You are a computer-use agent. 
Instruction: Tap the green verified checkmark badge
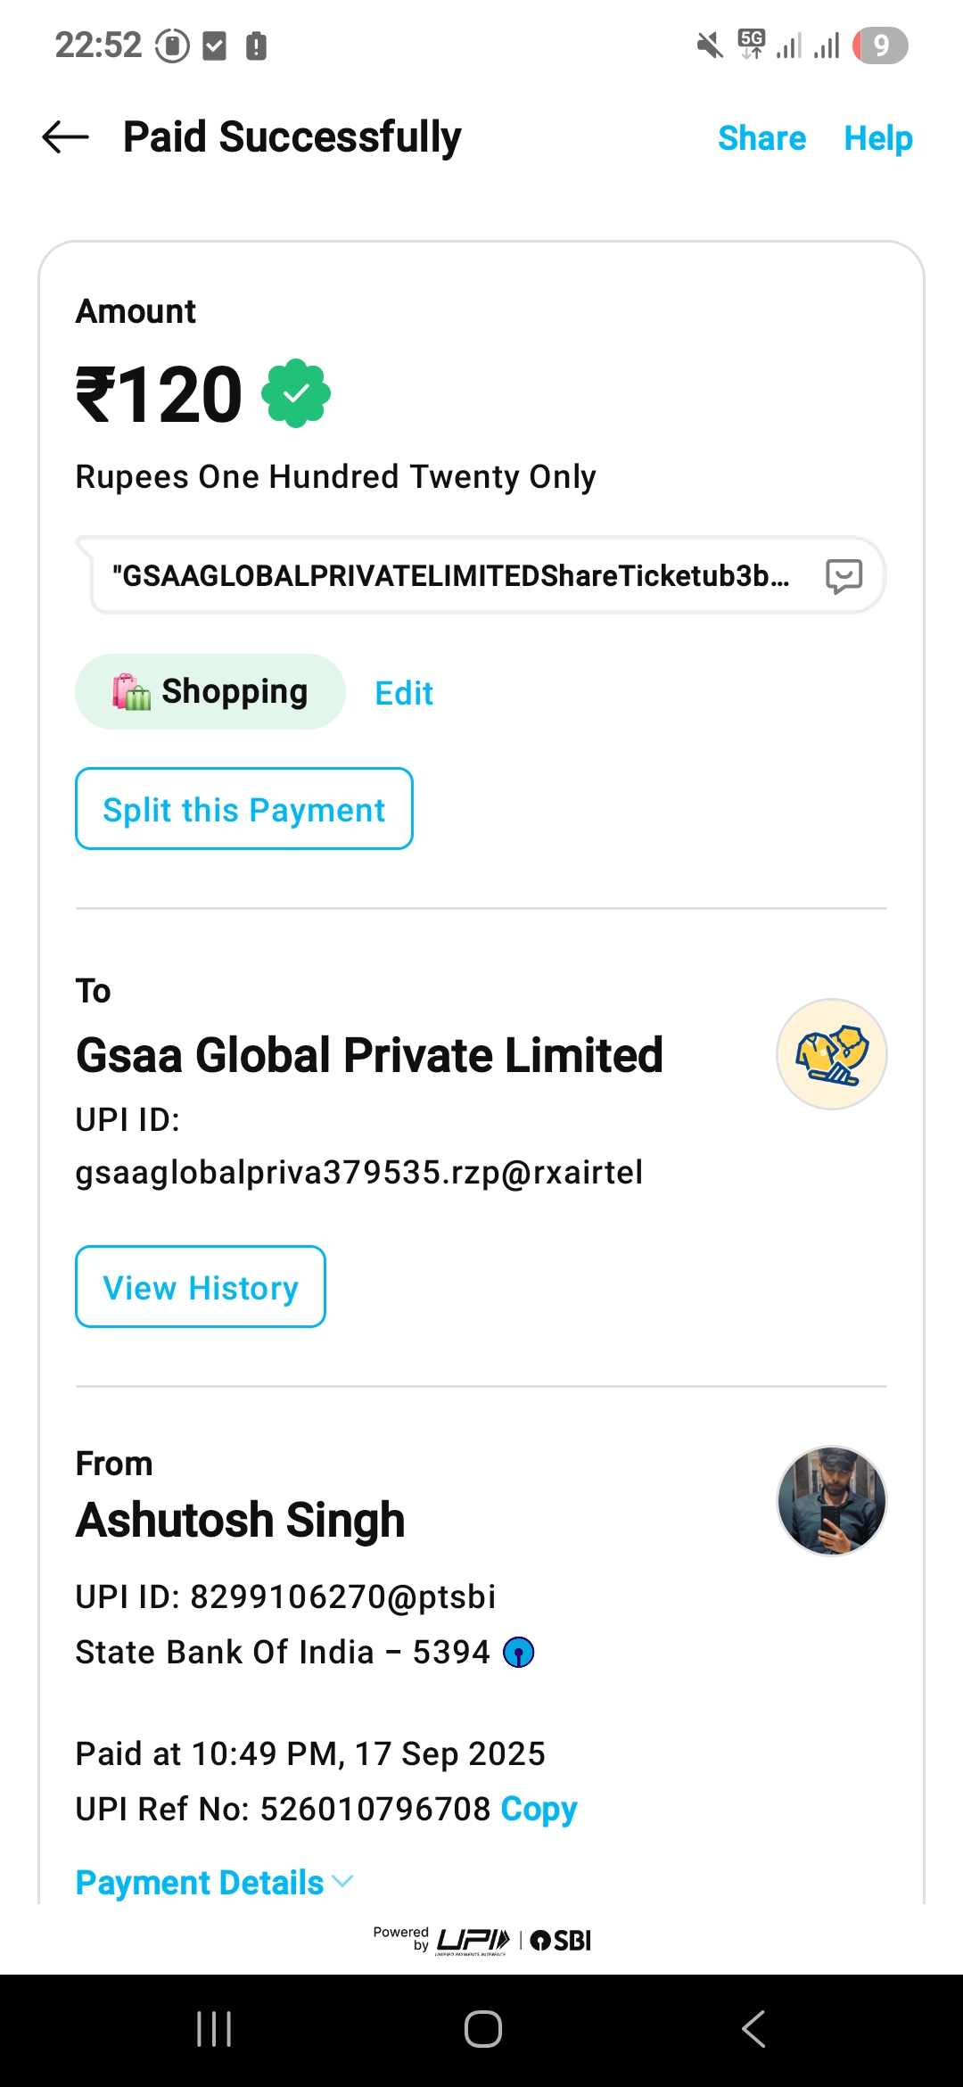(296, 393)
